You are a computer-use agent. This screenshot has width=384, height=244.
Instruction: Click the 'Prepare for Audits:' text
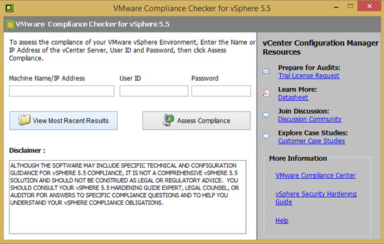[309, 68]
